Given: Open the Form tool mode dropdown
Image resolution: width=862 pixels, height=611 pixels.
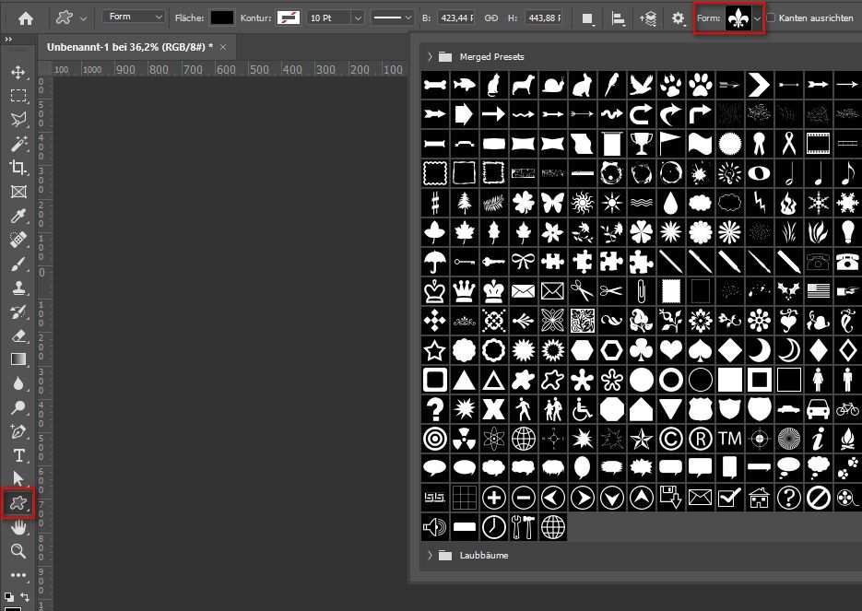Looking at the screenshot, I should 134,17.
